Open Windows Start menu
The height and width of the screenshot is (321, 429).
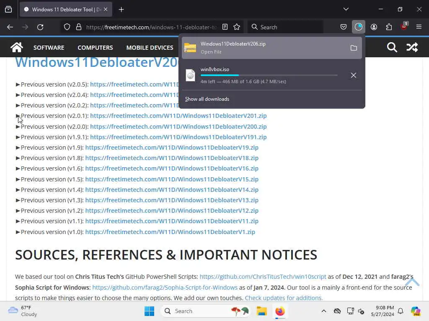[x=150, y=311]
